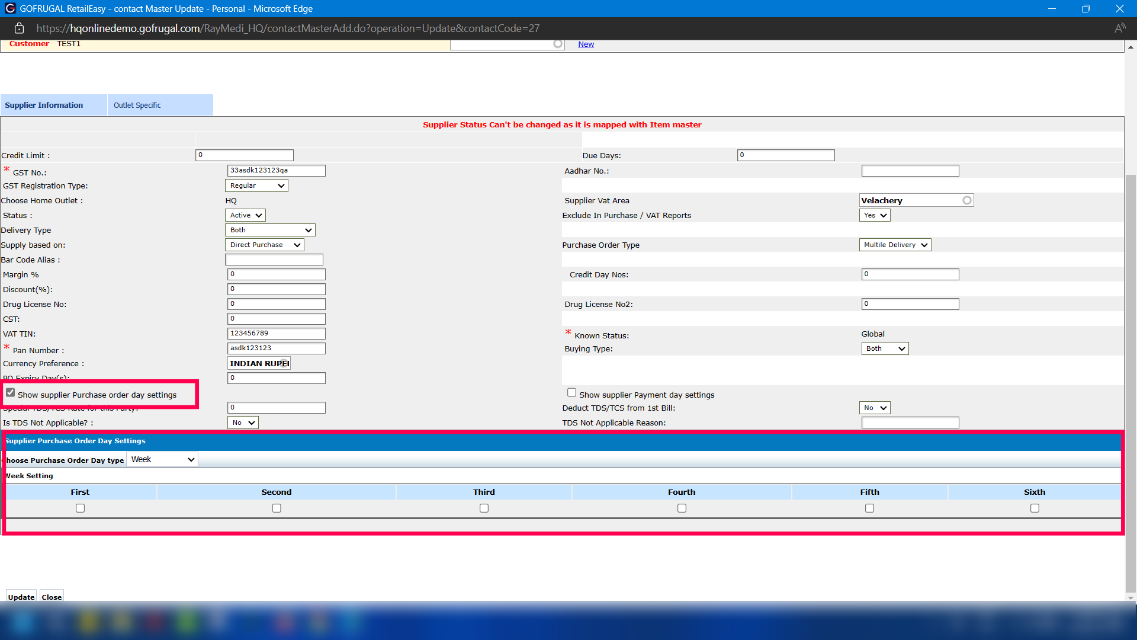Screen dimensions: 1137x640
Task: Click the Update button
Action: tap(21, 597)
